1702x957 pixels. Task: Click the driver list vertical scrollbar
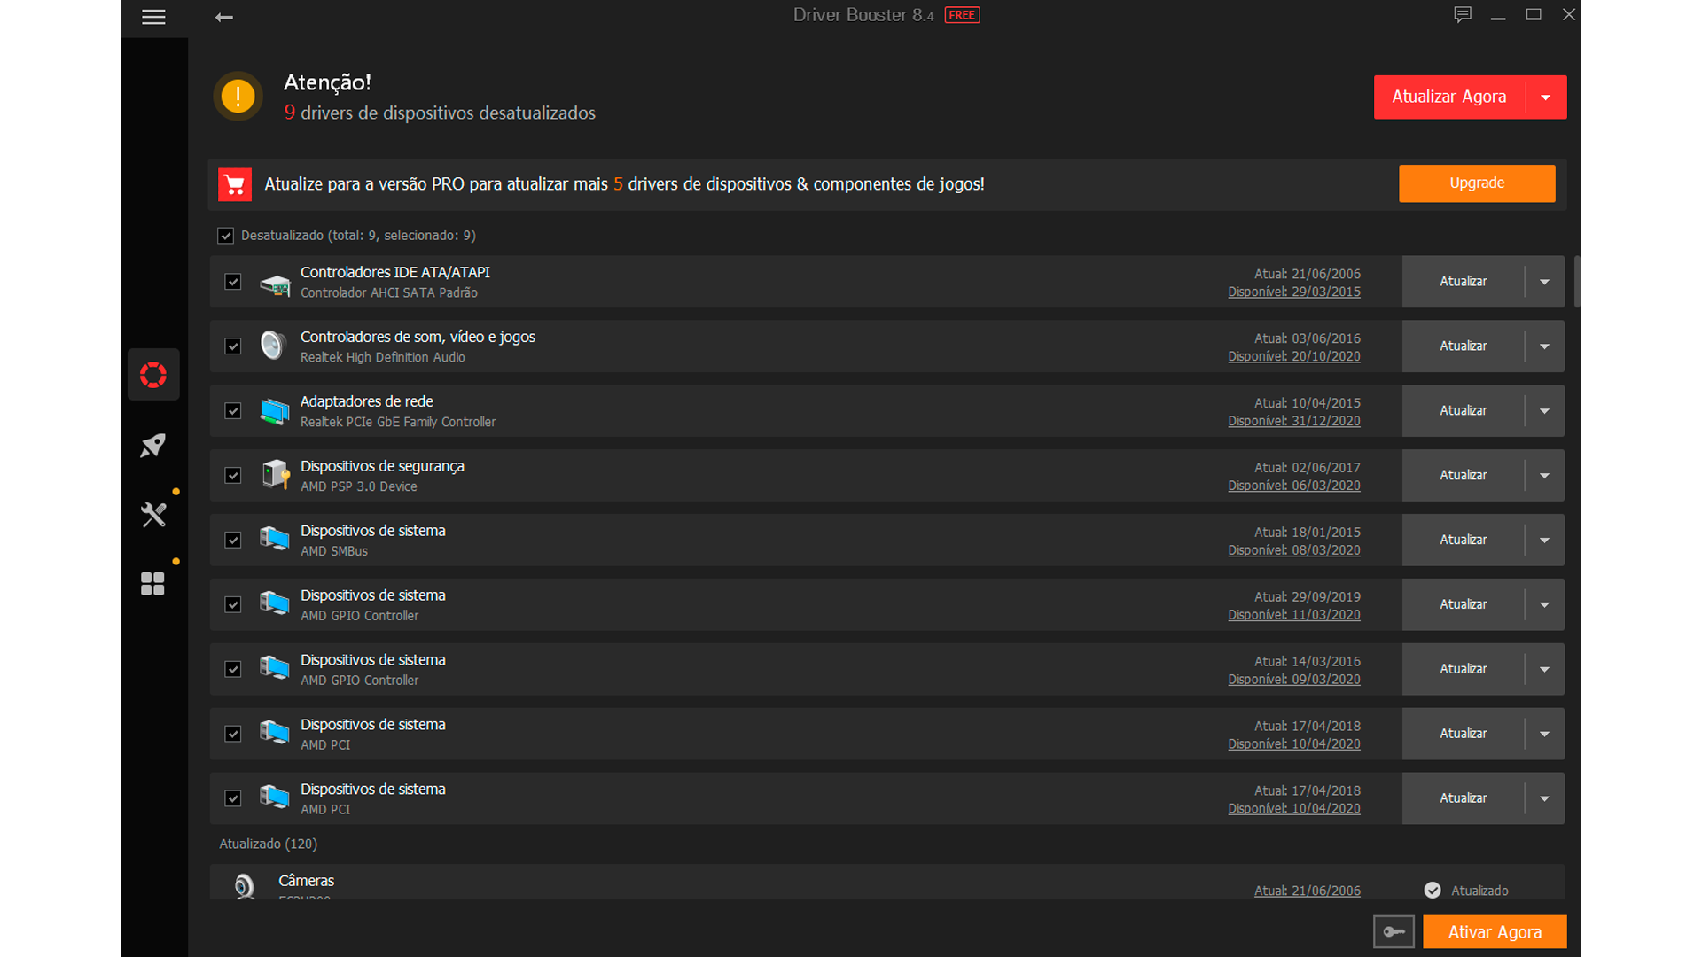1577,282
